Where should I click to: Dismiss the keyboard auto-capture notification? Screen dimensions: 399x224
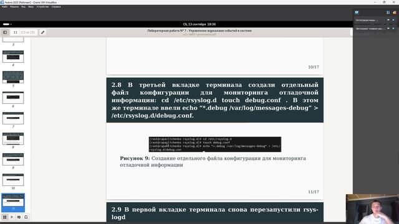pos(393,29)
